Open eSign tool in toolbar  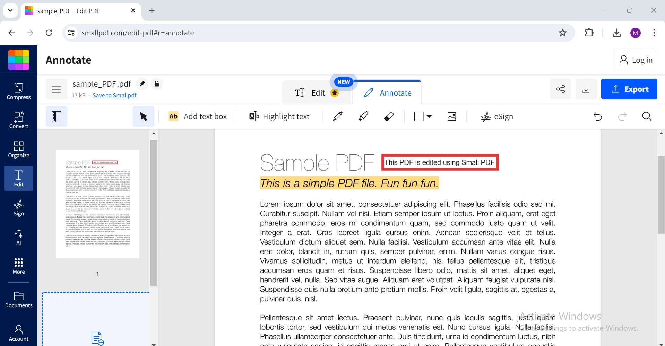point(497,116)
